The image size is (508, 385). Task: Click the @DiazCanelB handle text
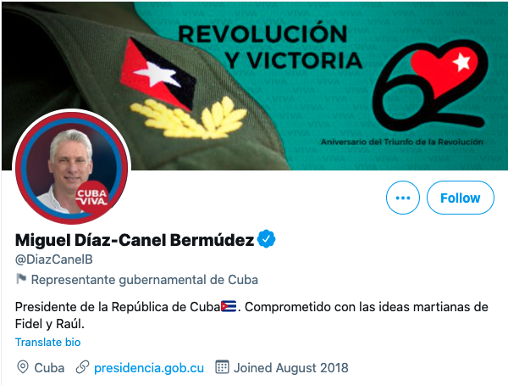[54, 259]
